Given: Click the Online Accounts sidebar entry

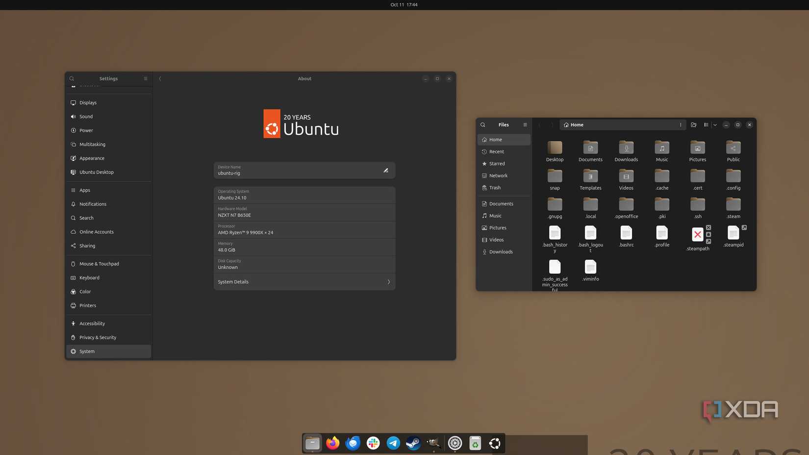Looking at the screenshot, I should coord(96,231).
